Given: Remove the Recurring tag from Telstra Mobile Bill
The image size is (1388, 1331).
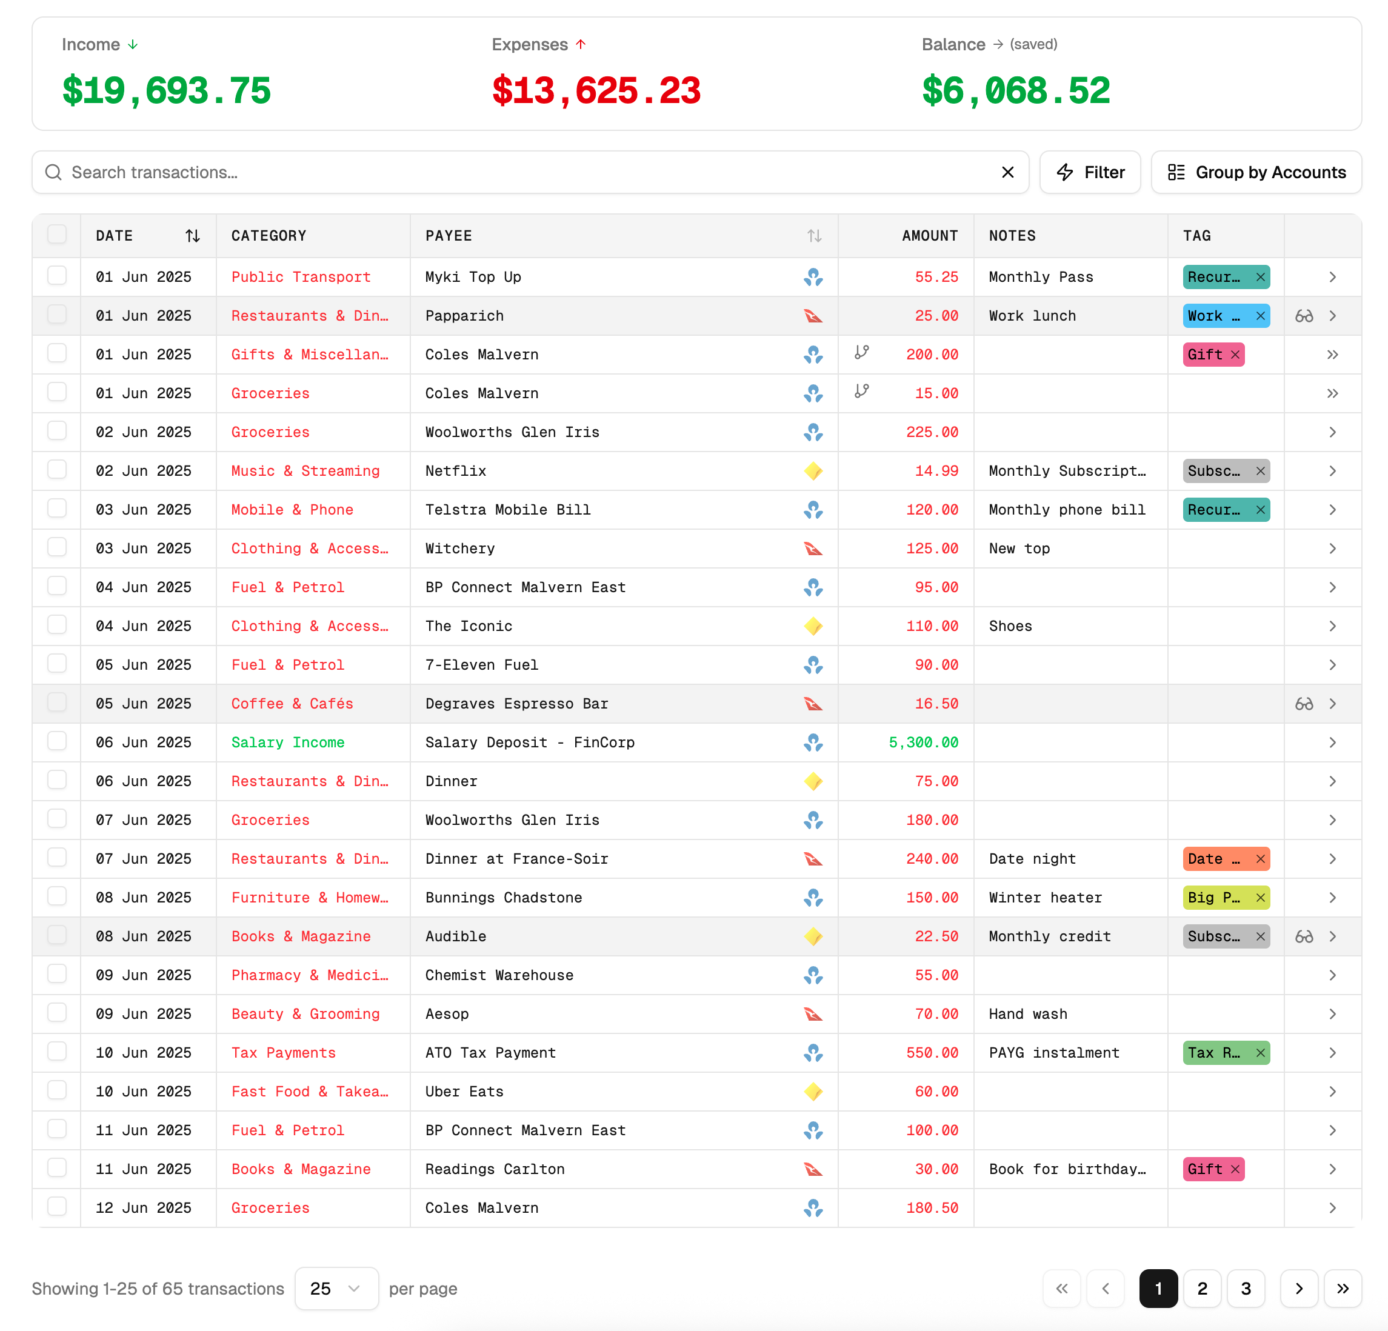Looking at the screenshot, I should pos(1261,509).
